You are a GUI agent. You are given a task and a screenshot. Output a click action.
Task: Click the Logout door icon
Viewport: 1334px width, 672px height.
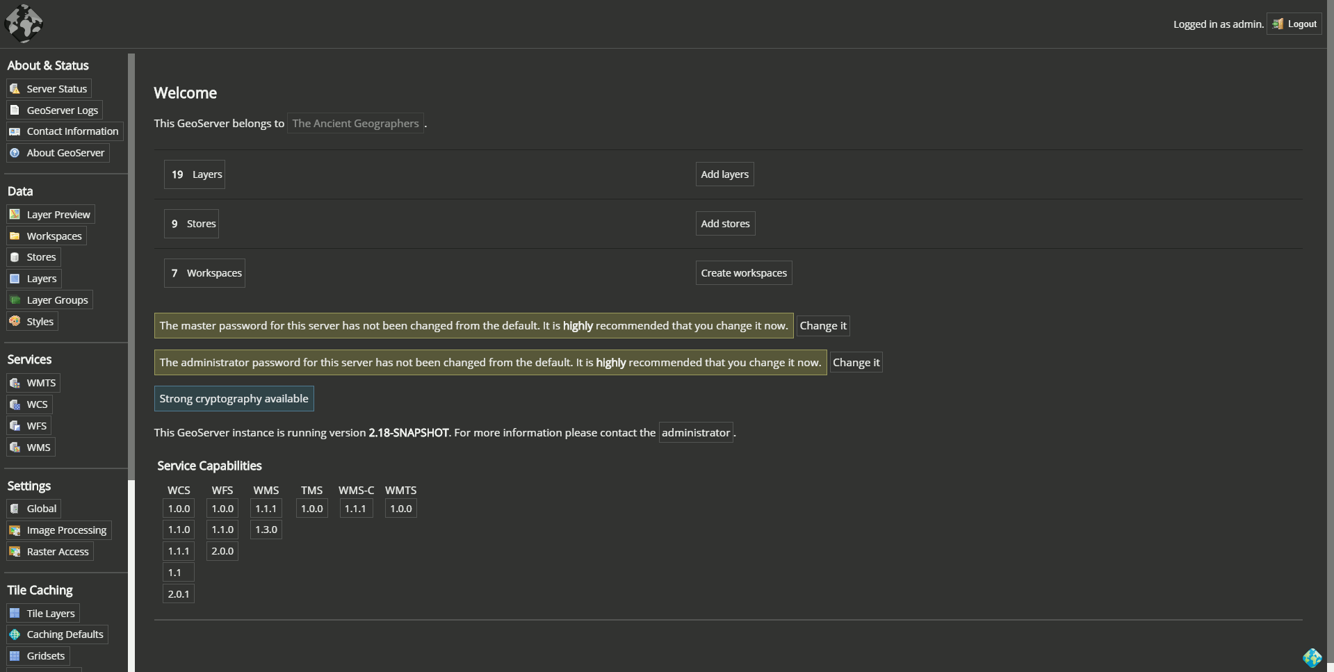click(x=1278, y=24)
